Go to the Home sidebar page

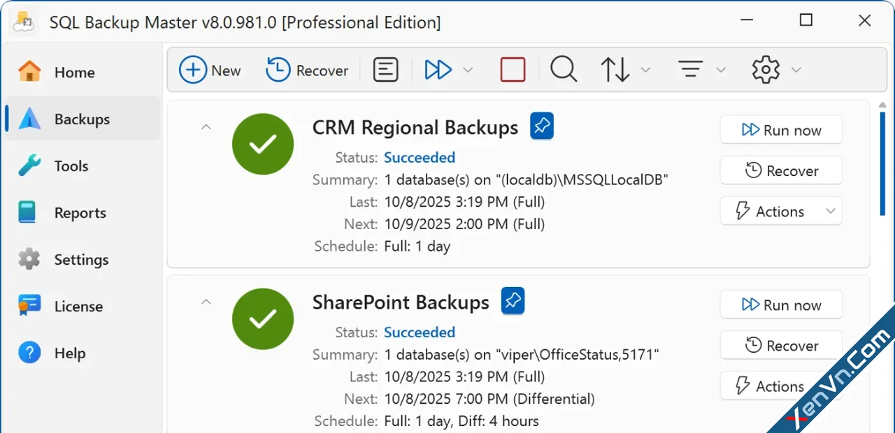(x=82, y=72)
